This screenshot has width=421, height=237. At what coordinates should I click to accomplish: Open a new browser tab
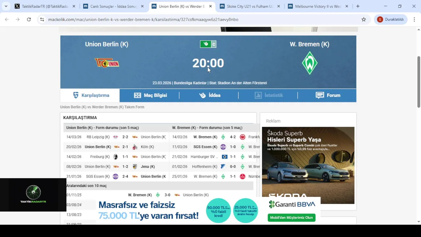[358, 6]
